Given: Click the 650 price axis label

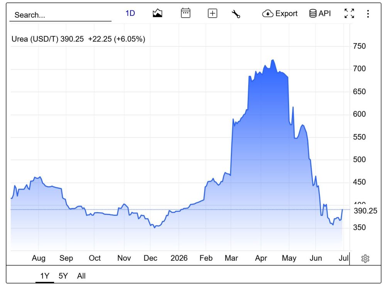Looking at the screenshot, I should pos(359,92).
